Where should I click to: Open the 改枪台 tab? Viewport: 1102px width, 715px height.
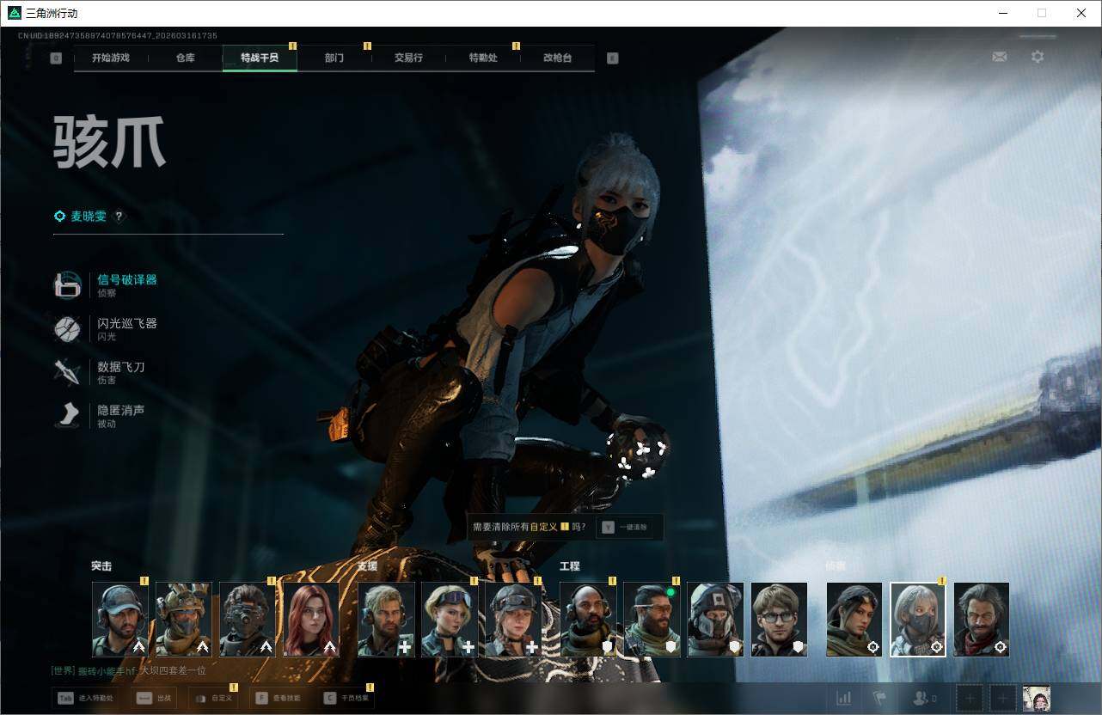coord(557,58)
